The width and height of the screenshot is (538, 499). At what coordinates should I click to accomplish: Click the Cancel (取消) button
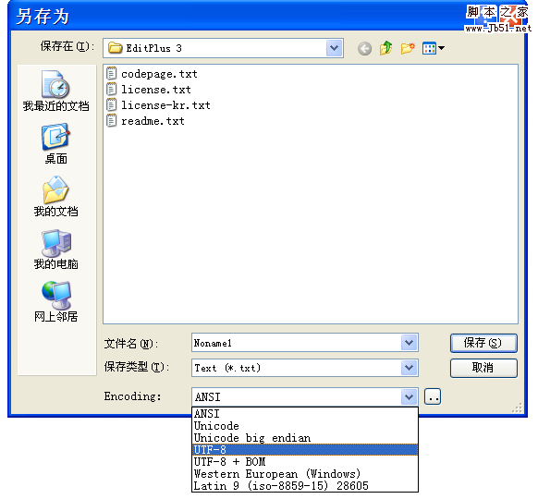click(x=483, y=368)
